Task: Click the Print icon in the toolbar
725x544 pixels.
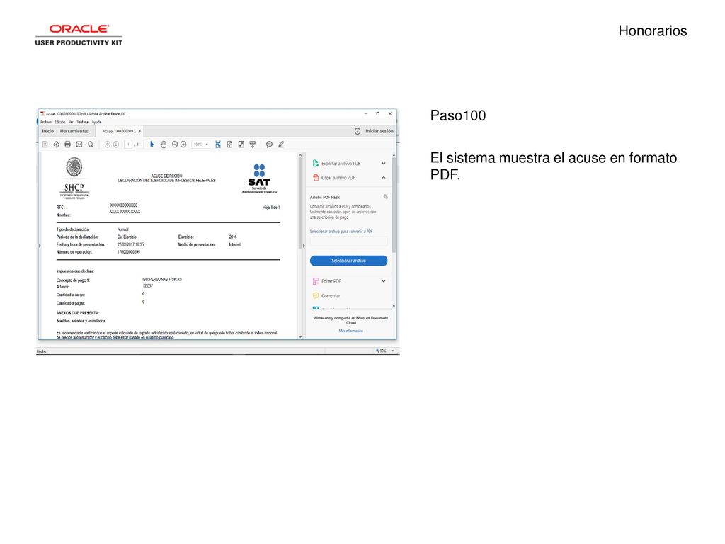Action: (67, 144)
